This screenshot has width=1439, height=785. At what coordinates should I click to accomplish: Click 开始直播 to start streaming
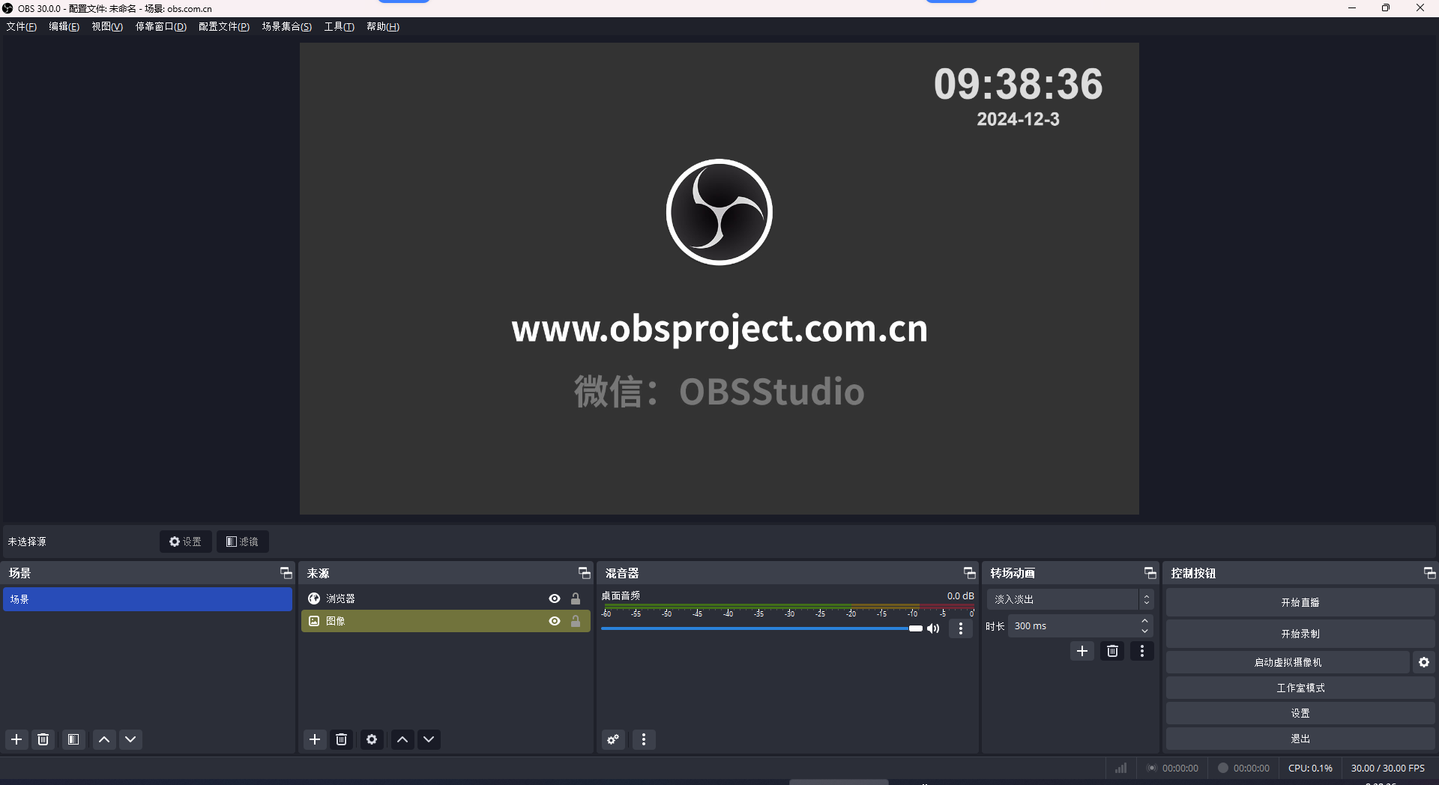[x=1300, y=602]
